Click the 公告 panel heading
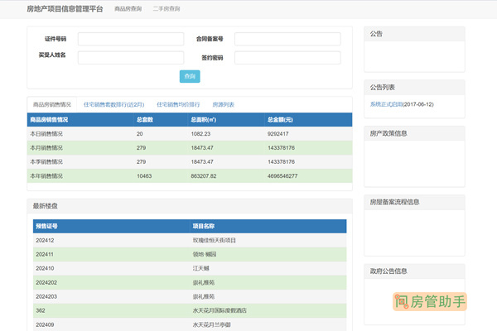This screenshot has height=331, width=497. click(x=376, y=34)
